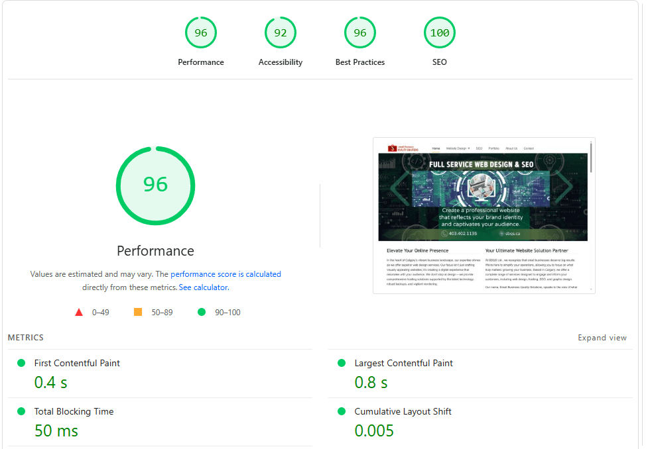Click the Performance score gauge showing 96
Screen dimensions: 648x449
click(x=201, y=32)
